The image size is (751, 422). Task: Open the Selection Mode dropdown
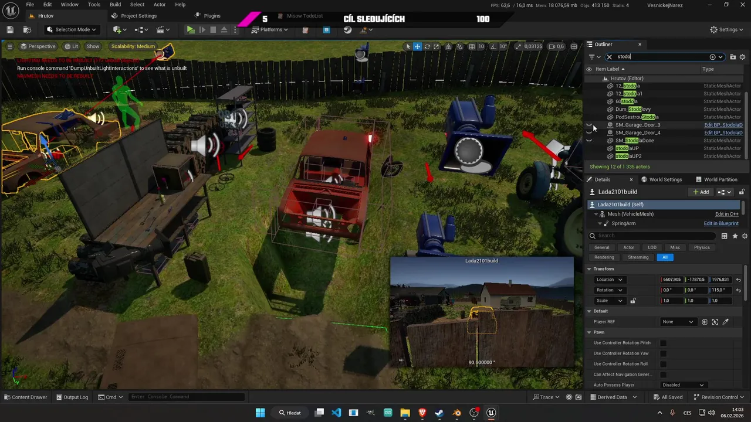tap(71, 29)
